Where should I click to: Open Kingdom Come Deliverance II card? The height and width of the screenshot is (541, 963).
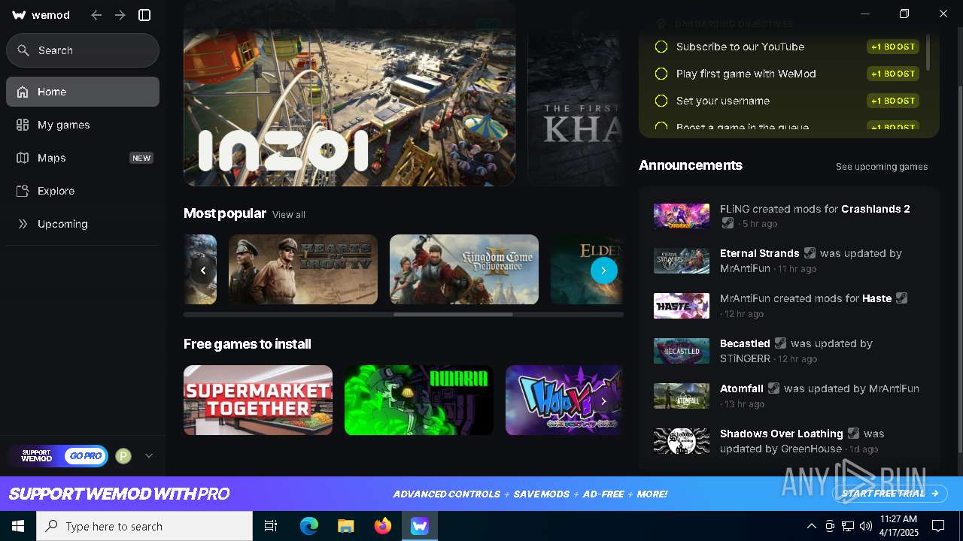click(x=464, y=270)
